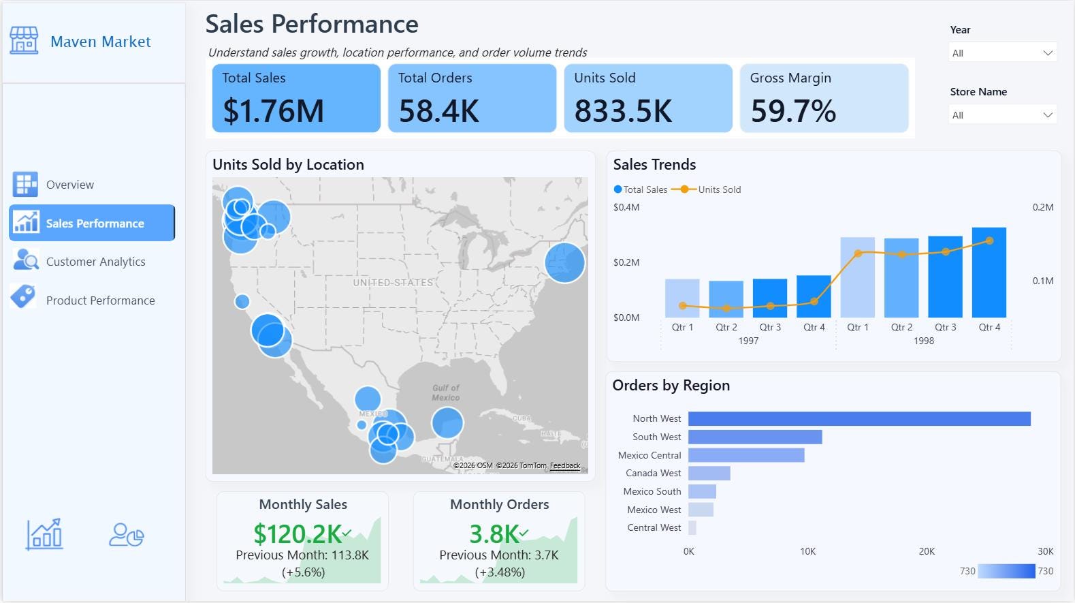Go to Sales Performance page
The width and height of the screenshot is (1075, 603).
92,223
